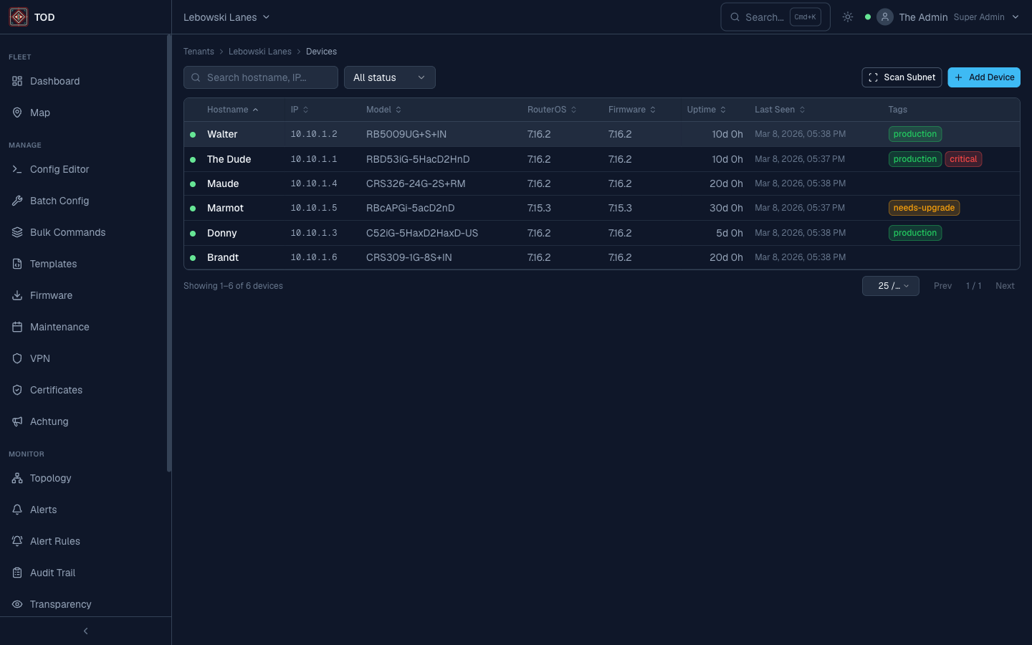
Task: Click the hostname search field
Action: click(260, 77)
